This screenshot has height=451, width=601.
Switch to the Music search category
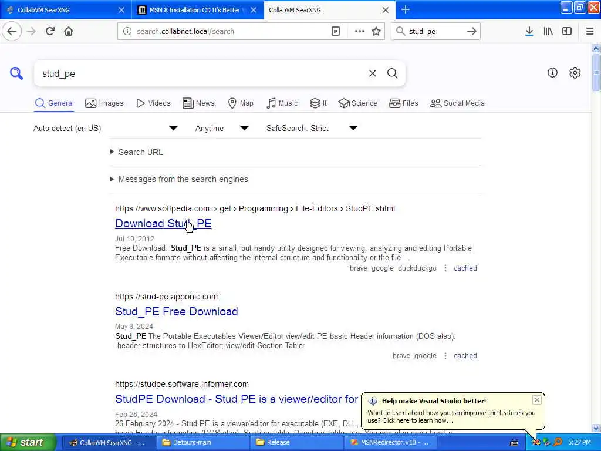[282, 103]
